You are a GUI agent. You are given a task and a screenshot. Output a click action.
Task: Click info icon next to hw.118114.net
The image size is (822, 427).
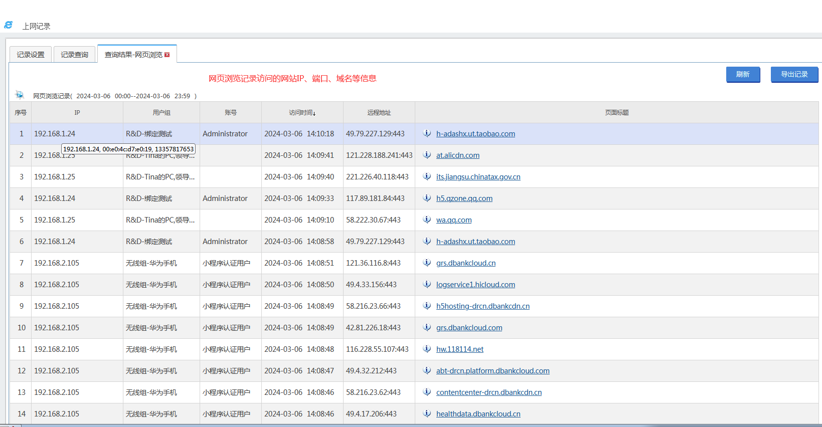427,349
